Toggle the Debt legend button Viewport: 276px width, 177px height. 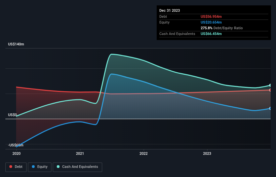[16, 167]
